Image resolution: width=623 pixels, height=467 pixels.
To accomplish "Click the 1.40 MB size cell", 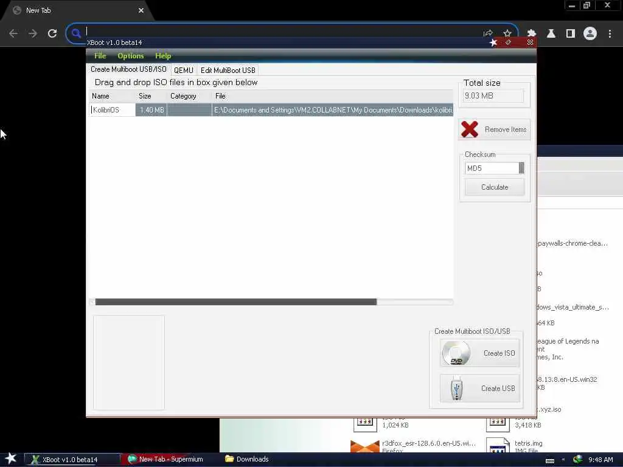I will (151, 110).
